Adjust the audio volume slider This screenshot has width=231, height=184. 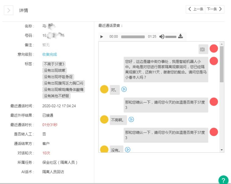(171, 37)
